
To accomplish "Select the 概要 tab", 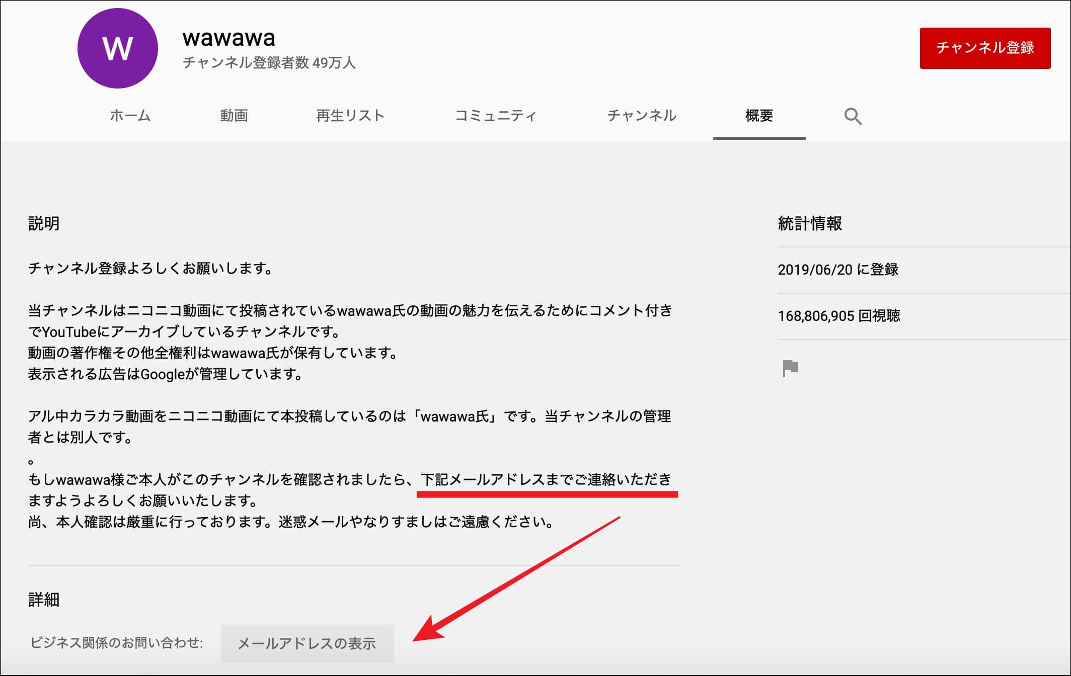I will (759, 116).
